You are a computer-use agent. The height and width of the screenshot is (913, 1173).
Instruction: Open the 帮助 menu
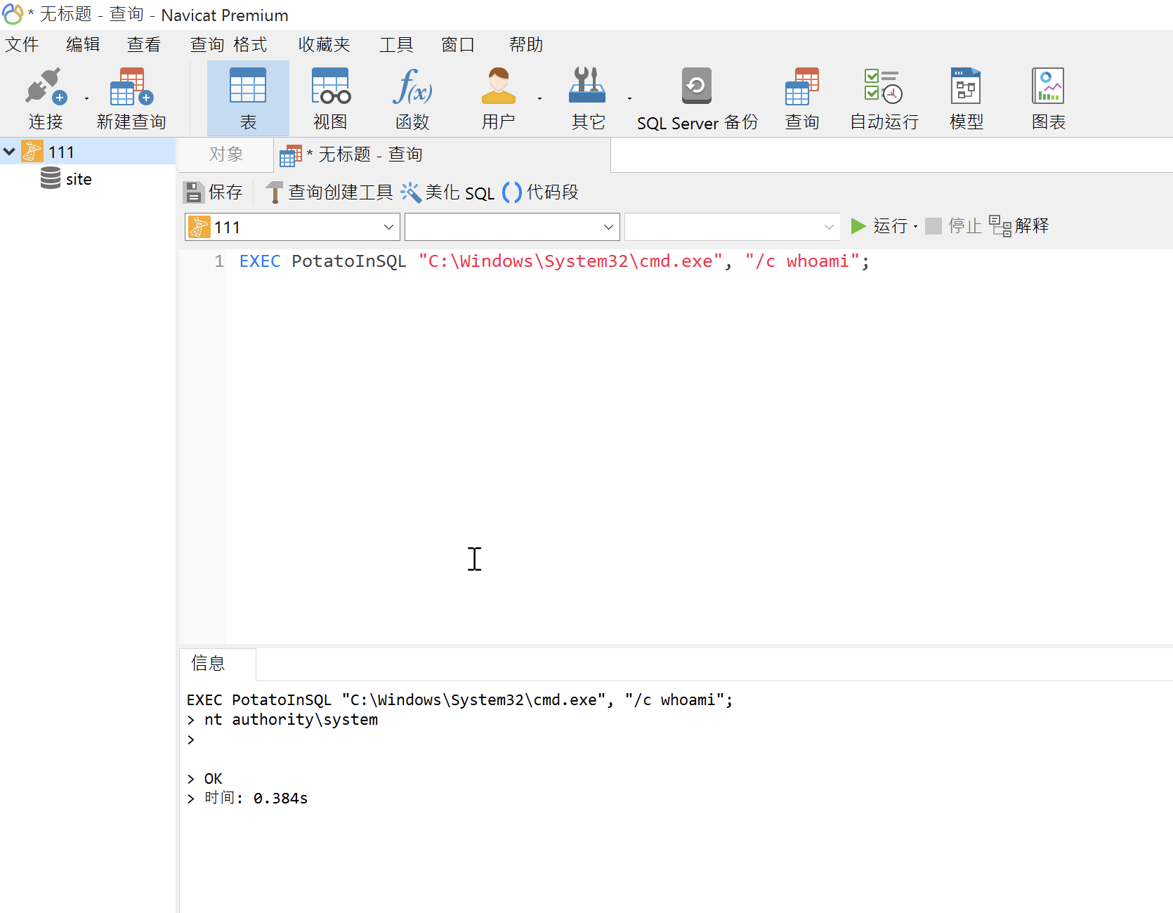point(526,45)
